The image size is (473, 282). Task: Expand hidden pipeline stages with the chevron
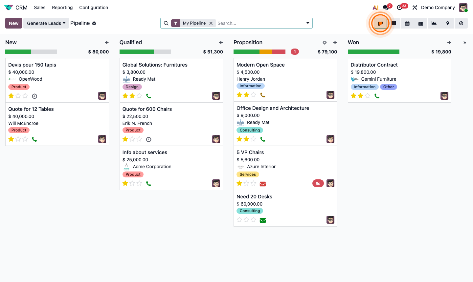(x=465, y=42)
